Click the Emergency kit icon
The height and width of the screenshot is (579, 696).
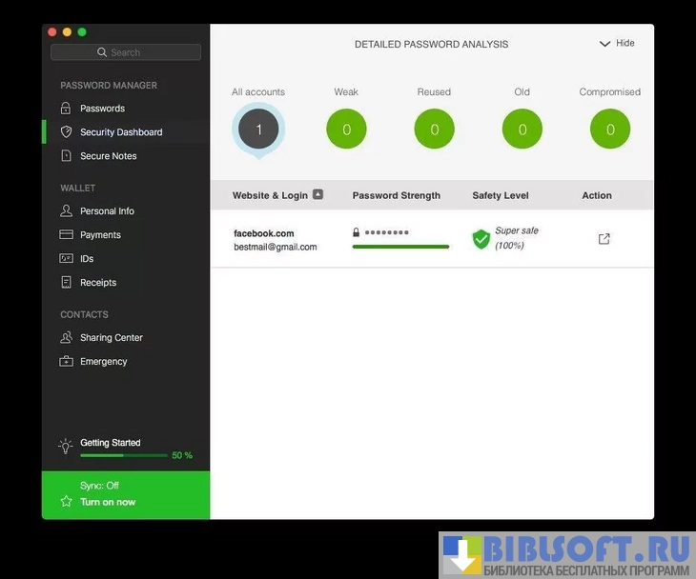(66, 361)
